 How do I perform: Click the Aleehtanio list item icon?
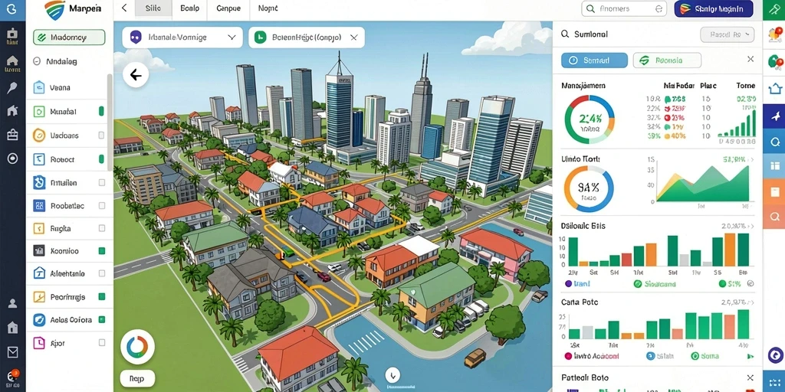point(39,273)
